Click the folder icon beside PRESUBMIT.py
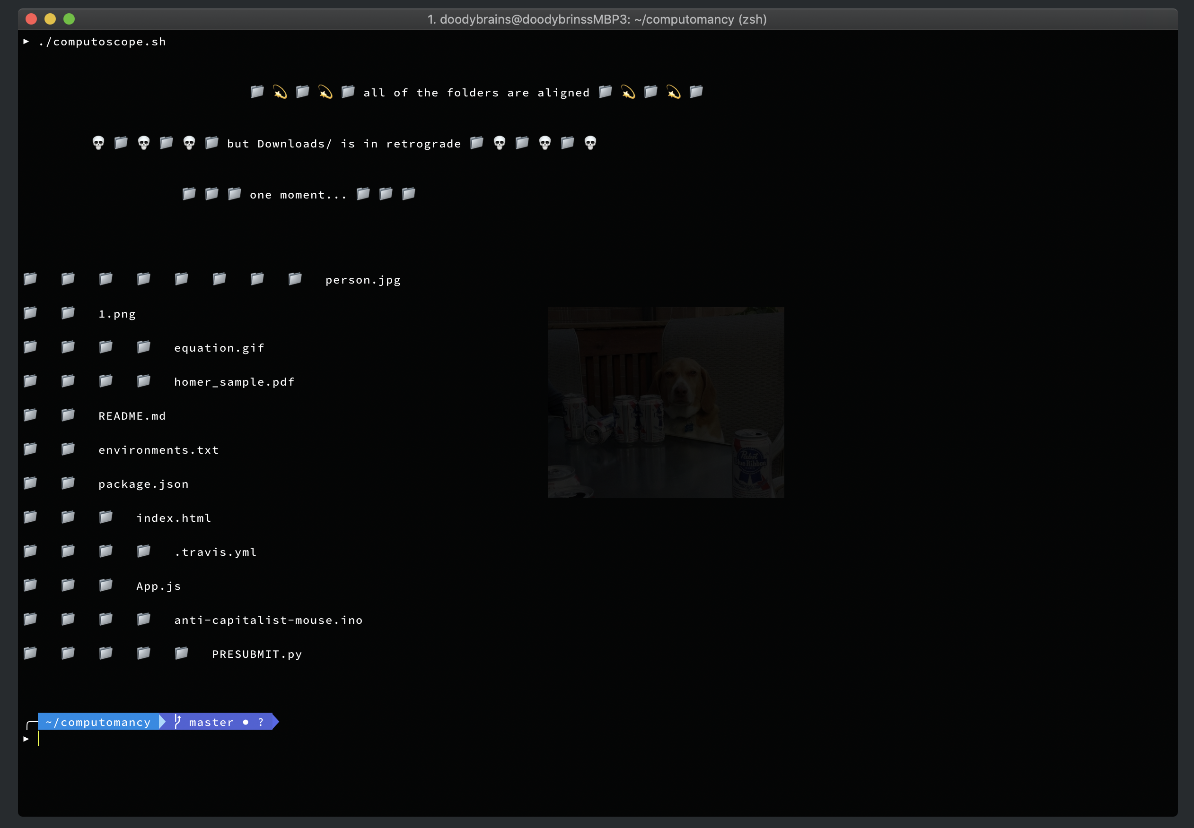The width and height of the screenshot is (1194, 828). pos(181,653)
